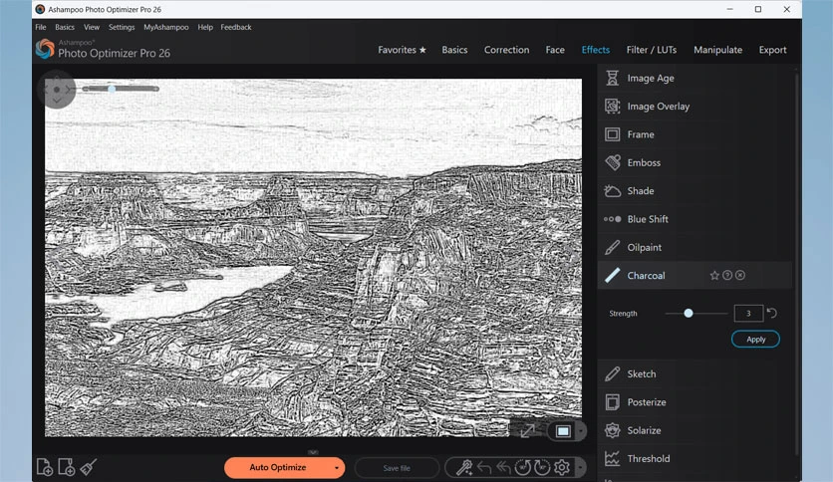Expand the collapsed panel handle above Auto Optimize
This screenshot has width=833, height=482.
coord(313,452)
